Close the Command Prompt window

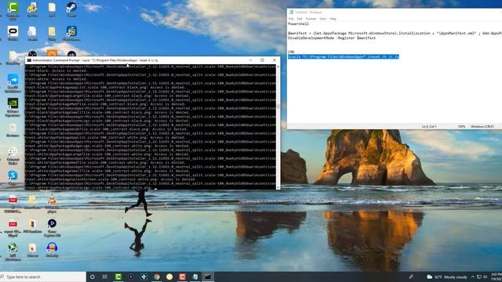point(275,60)
